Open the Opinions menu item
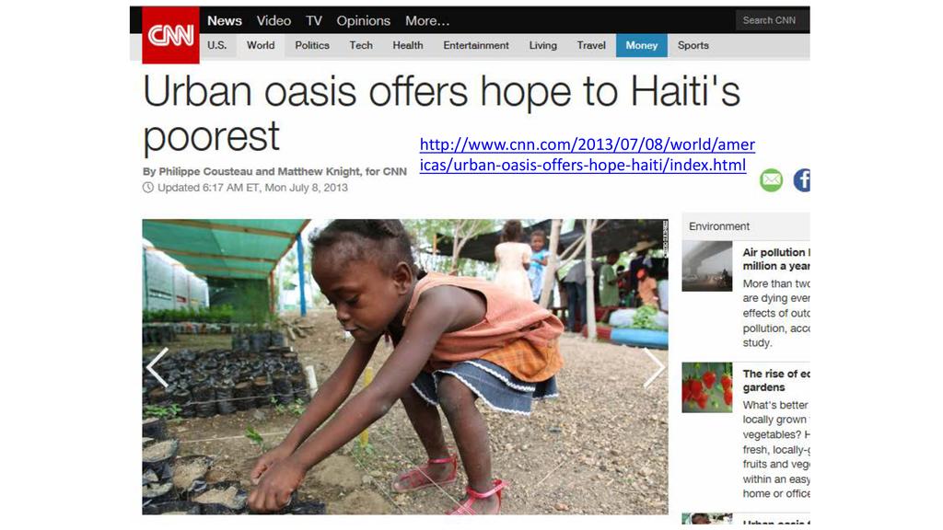 (363, 20)
